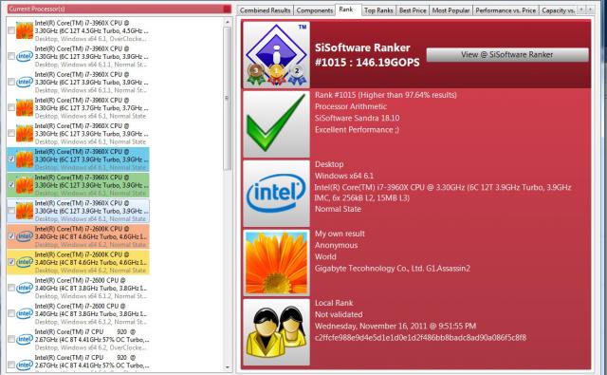Viewport: 607px width, 375px height.
Task: Click the flower icon of the 4.5GHz Turbo i7-3960X row
Action: tap(25, 30)
